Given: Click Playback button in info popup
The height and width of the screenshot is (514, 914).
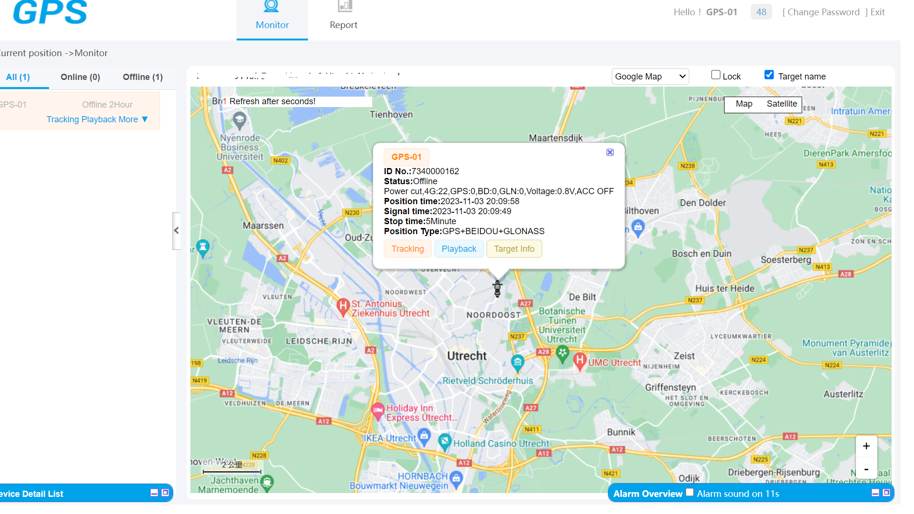Looking at the screenshot, I should [459, 249].
